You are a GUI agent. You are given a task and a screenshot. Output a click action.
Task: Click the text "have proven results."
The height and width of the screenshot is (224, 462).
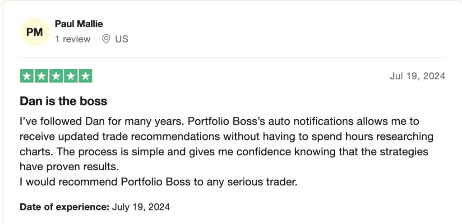69,167
